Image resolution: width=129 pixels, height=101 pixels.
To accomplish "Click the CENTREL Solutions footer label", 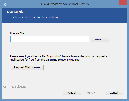I will [14, 87].
